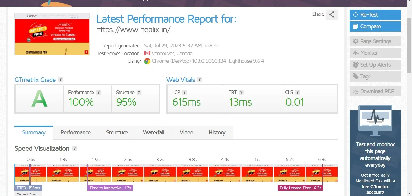Click the 1.3s filmstrip frame
412x196 pixels.
(x=63, y=173)
